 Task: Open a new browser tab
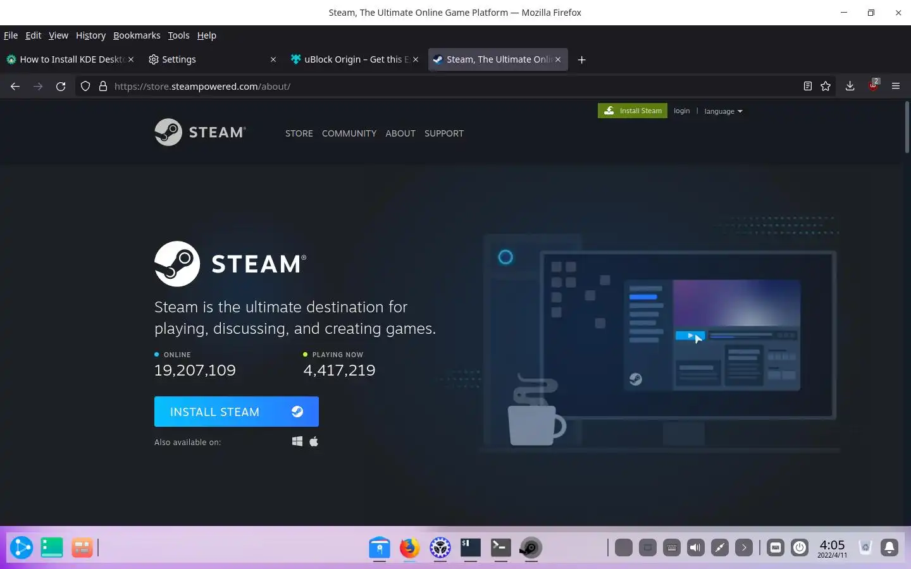[582, 59]
